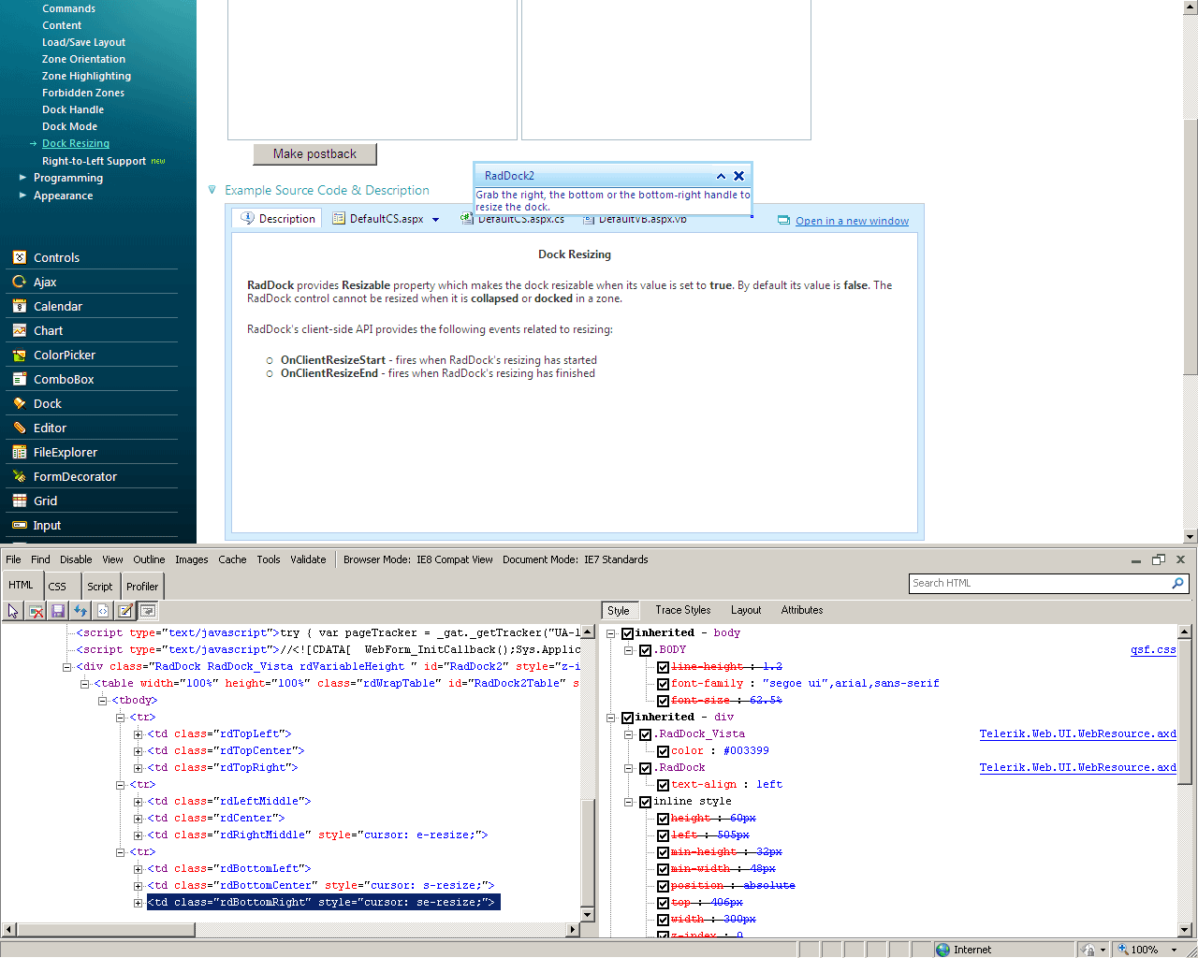Screen dimensions: 1198x958
Task: Click the search magnifier in Search HTML box
Action: (1177, 583)
